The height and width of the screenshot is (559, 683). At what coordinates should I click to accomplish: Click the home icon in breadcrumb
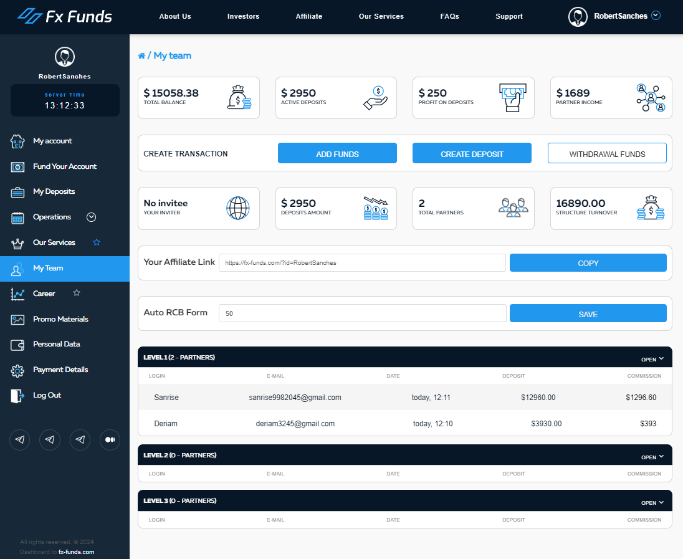point(141,56)
